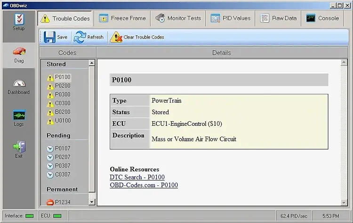
Task: Select pending code P0207
Action: (x=63, y=157)
